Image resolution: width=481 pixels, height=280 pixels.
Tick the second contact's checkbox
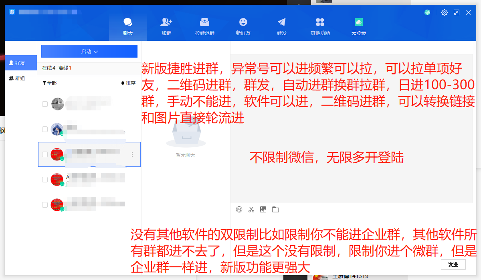[x=45, y=129]
